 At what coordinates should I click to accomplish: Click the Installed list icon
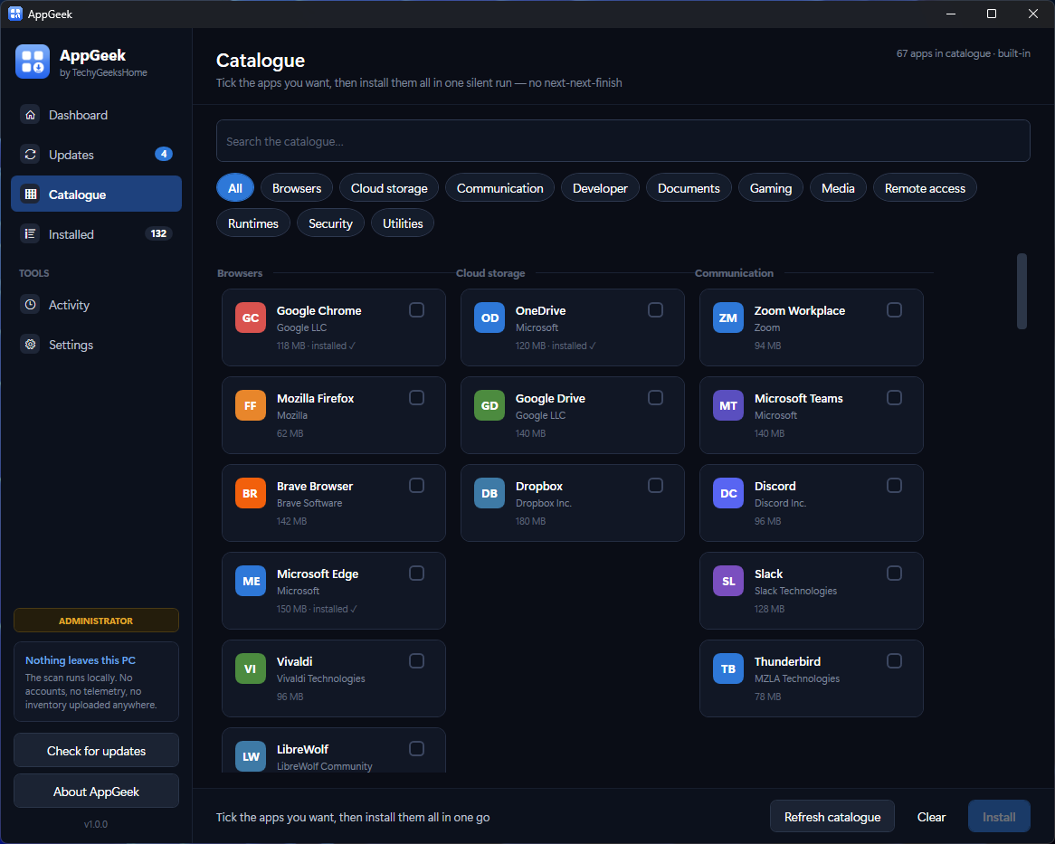point(30,234)
